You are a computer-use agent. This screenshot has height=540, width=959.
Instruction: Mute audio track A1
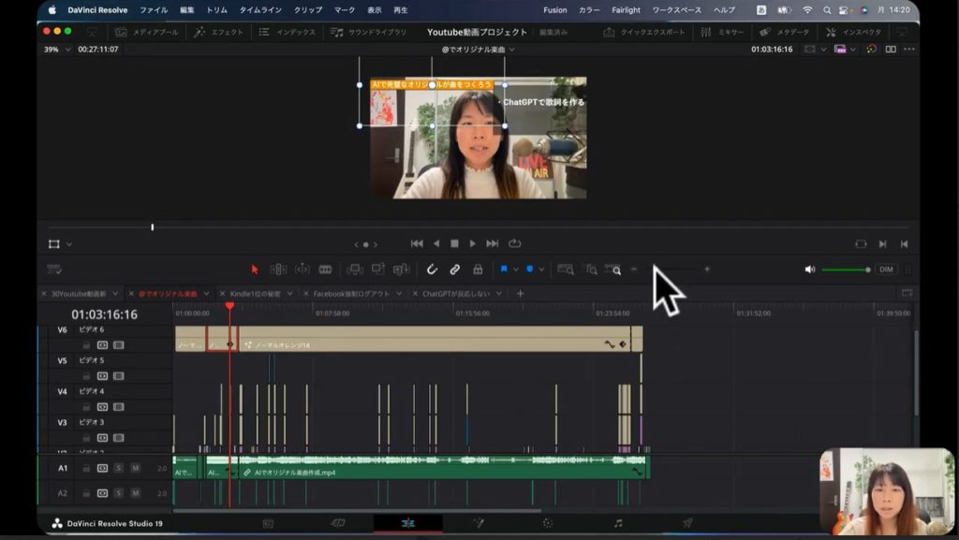[x=135, y=468]
